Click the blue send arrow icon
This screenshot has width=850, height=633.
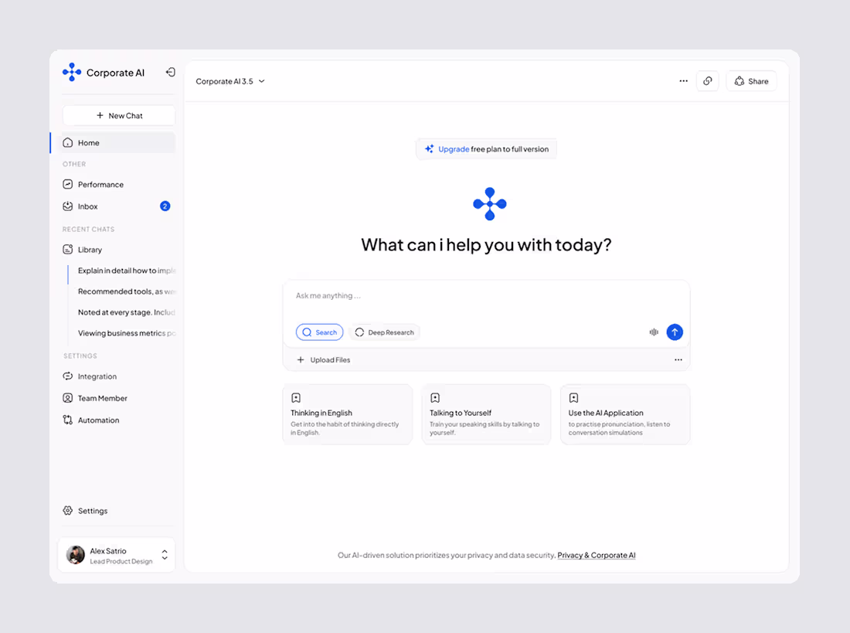coord(674,332)
